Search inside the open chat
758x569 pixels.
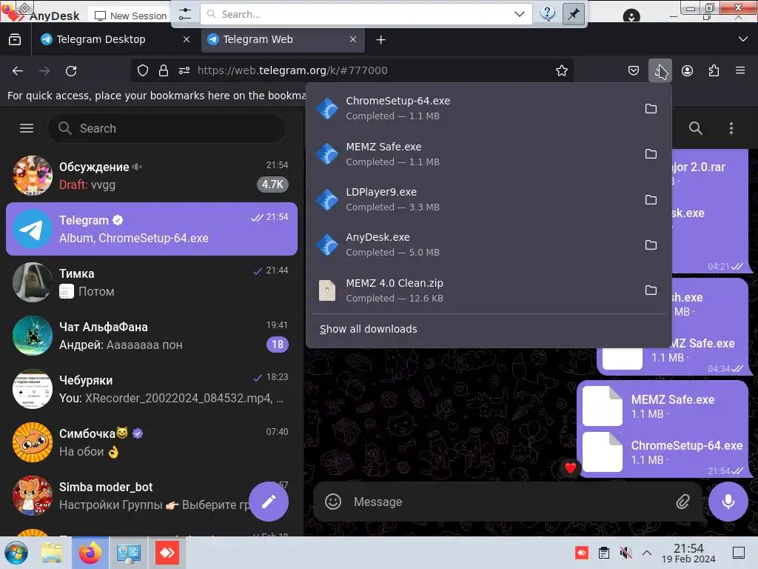[x=695, y=128]
